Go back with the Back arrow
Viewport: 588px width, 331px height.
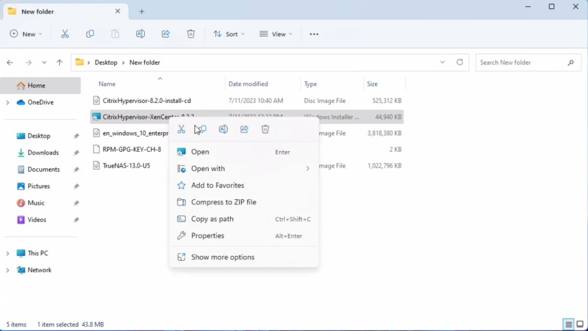click(x=10, y=62)
